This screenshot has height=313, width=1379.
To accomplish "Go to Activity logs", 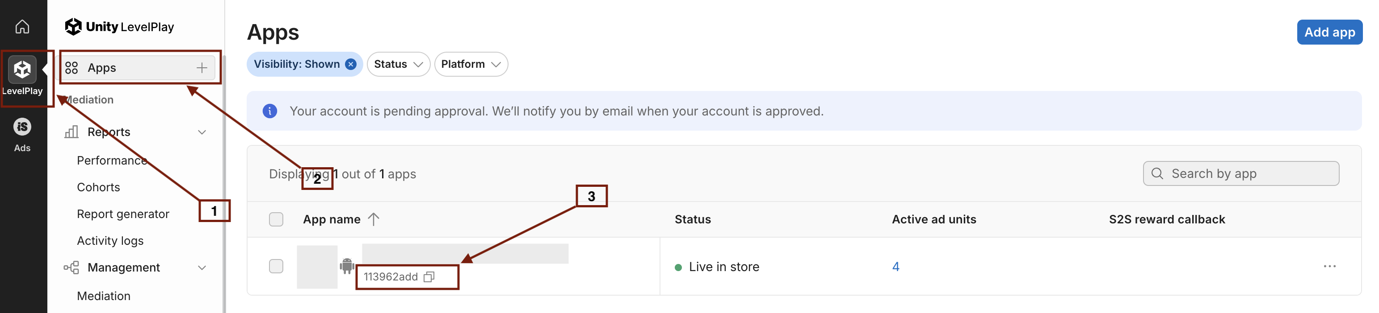I will [x=110, y=241].
